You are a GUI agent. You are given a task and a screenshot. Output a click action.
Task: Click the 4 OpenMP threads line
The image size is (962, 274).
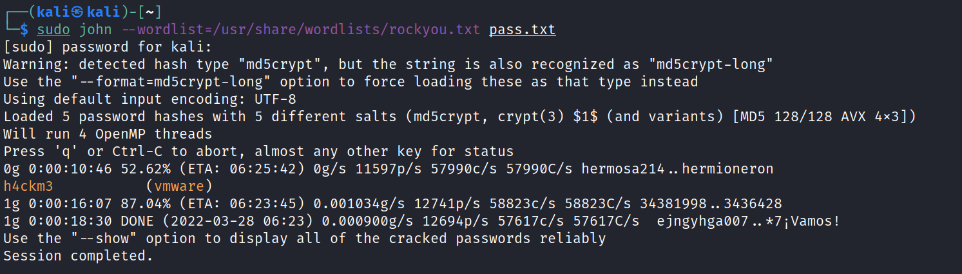point(108,134)
